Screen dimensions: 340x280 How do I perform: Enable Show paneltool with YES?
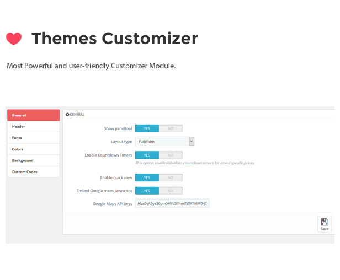point(147,128)
